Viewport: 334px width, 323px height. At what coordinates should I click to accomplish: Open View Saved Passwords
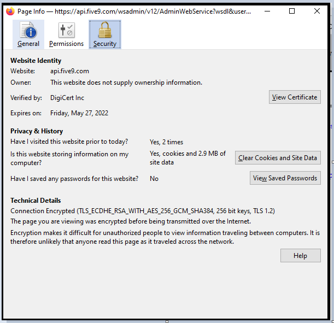[285, 178]
